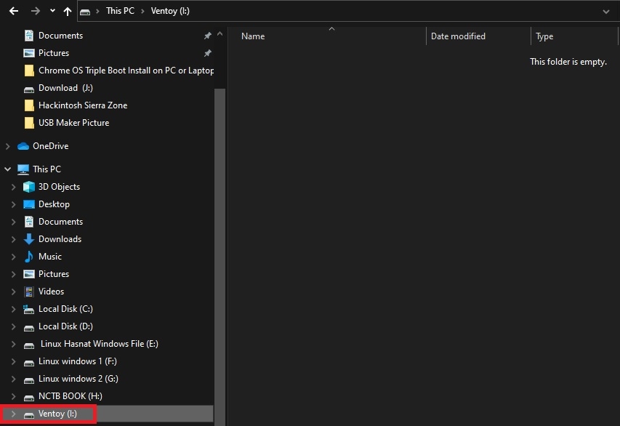This screenshot has width=620, height=426.
Task: Click the pin icon beside Pictures
Action: point(208,53)
